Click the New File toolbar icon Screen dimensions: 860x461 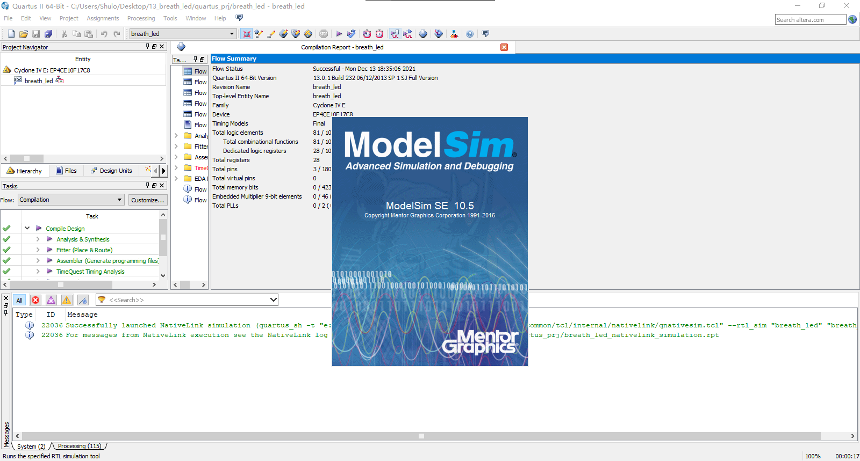[11, 34]
